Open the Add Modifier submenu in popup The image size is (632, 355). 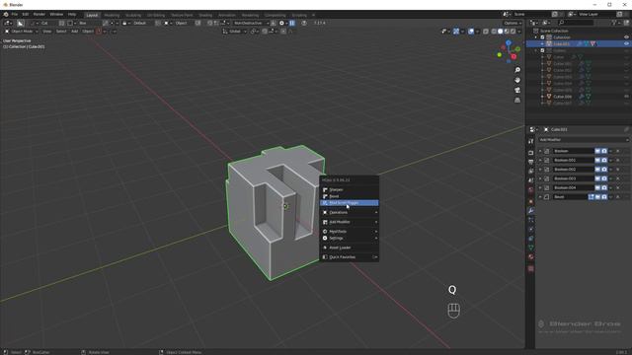click(x=349, y=222)
